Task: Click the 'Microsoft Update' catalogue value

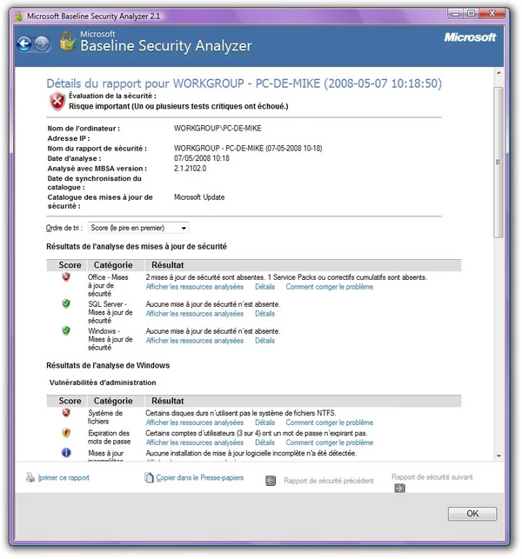Action: coord(199,197)
